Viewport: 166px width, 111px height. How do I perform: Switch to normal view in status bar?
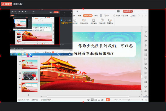pyautogui.click(x=92, y=100)
